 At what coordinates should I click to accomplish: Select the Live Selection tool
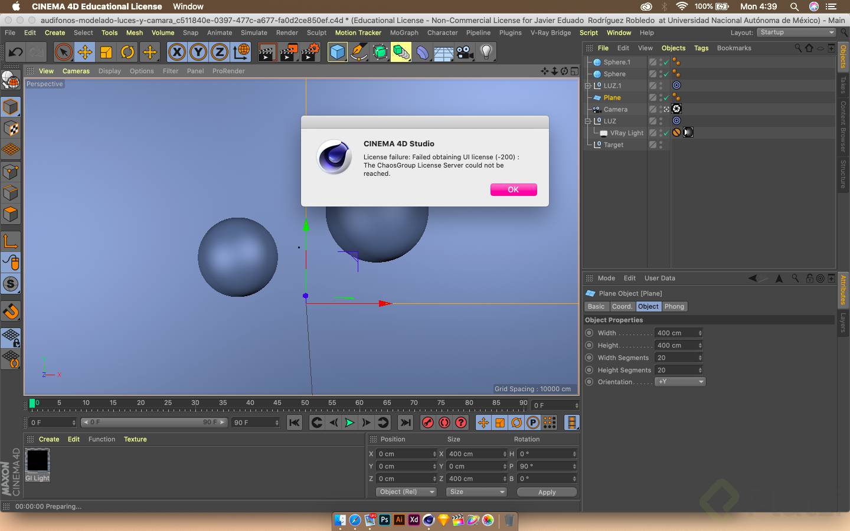pyautogui.click(x=63, y=53)
